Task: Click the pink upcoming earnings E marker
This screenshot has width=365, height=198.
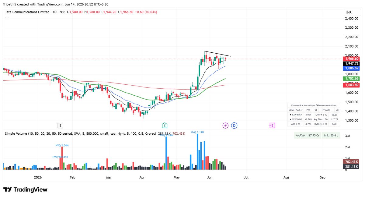Action: [272, 125]
